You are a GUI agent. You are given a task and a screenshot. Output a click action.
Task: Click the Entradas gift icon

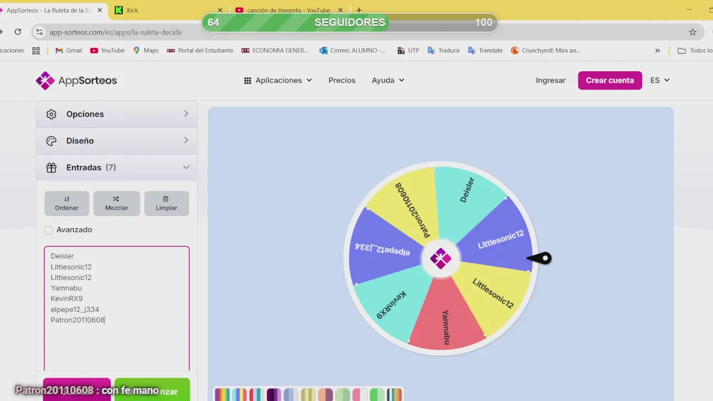[x=51, y=168]
